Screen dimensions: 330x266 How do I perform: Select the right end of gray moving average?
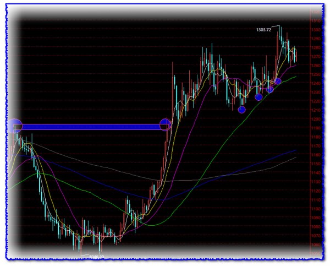[x=297, y=158]
